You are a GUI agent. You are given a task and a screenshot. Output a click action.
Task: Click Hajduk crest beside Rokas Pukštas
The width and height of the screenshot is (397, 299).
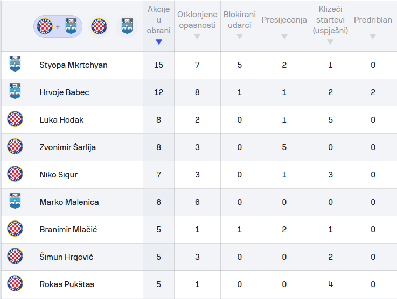point(15,284)
